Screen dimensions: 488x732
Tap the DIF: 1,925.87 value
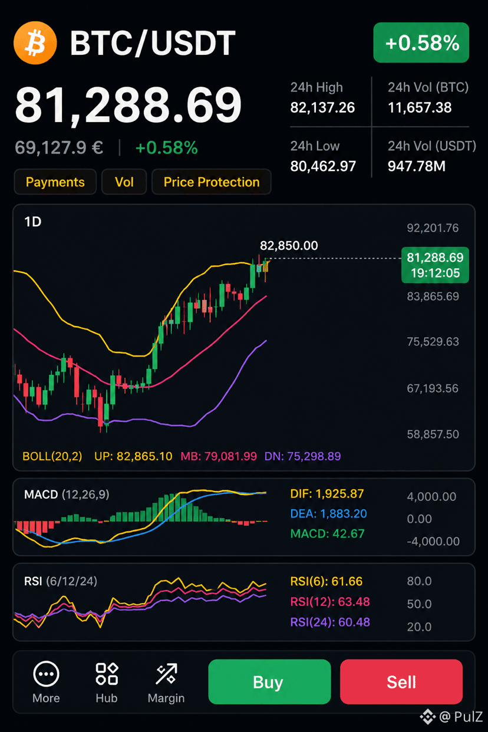point(327,494)
